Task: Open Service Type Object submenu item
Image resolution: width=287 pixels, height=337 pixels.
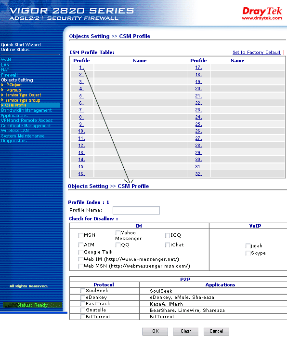Action: pos(23,95)
